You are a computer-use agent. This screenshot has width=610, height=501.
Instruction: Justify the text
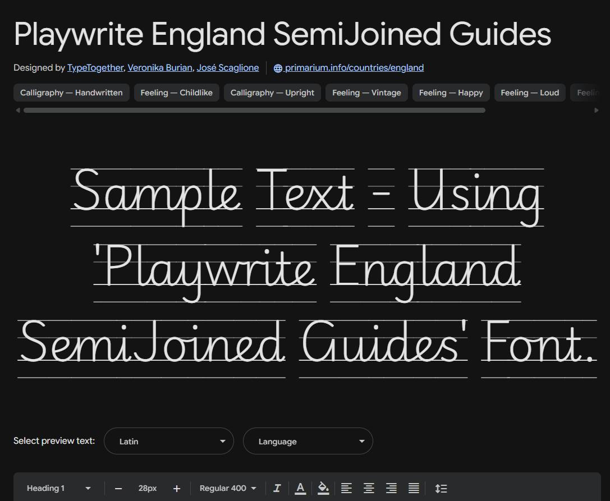click(414, 488)
